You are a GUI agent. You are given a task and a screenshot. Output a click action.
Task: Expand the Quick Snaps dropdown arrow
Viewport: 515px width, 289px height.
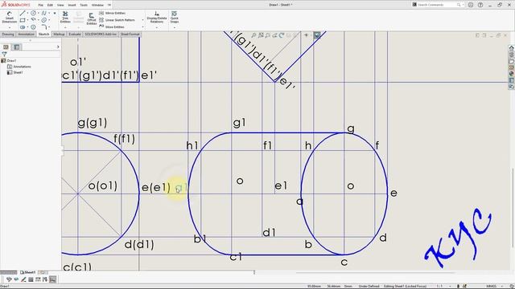tap(174, 27)
